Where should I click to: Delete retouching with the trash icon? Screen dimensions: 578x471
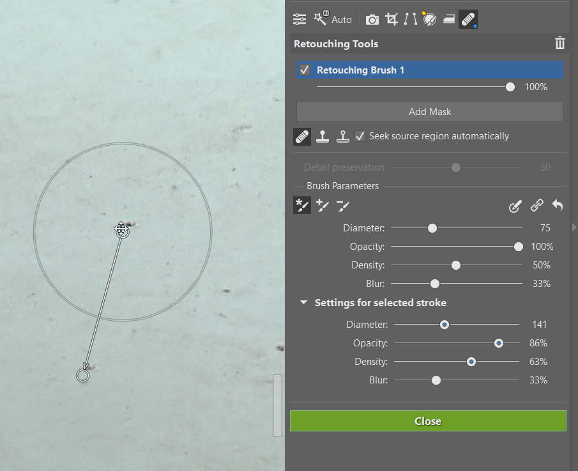[x=559, y=43]
